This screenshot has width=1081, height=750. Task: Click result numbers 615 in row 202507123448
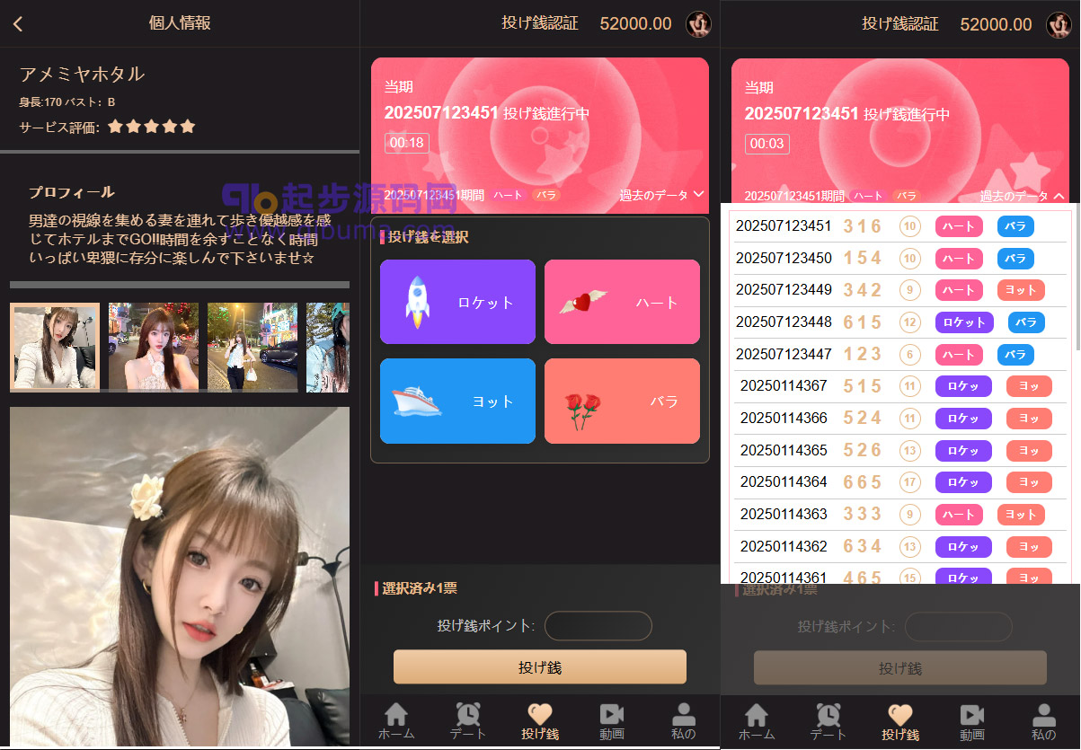pyautogui.click(x=863, y=322)
